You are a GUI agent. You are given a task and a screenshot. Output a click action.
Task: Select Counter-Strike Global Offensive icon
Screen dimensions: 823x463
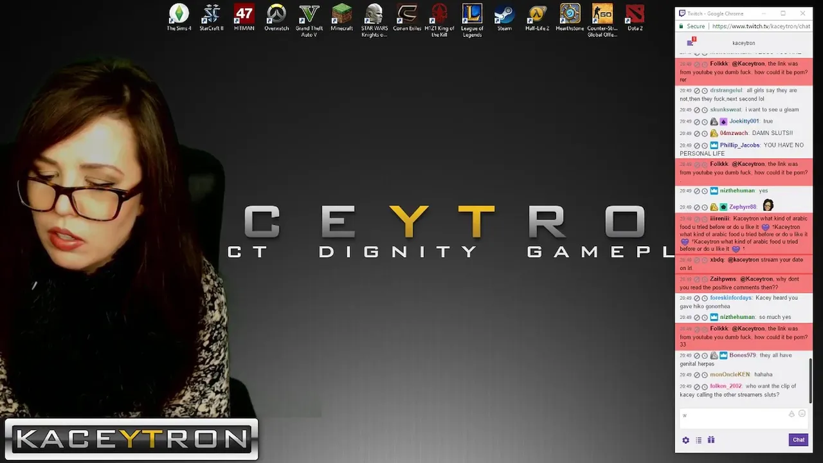602,21
